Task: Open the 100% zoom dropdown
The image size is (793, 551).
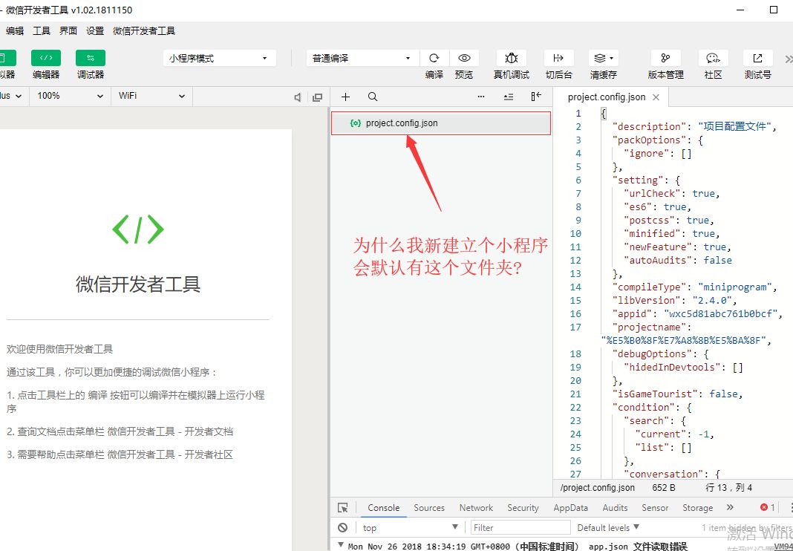Action: 70,96
